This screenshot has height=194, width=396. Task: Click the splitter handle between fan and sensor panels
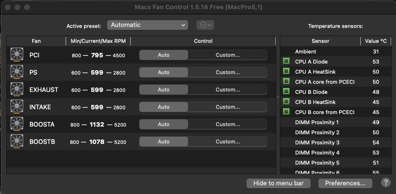coord(278,97)
